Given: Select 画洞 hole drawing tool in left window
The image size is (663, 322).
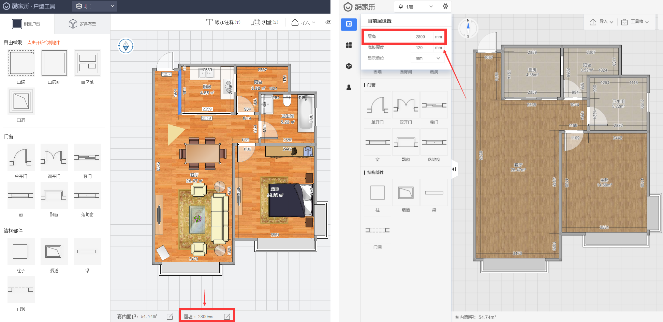Looking at the screenshot, I should [21, 101].
